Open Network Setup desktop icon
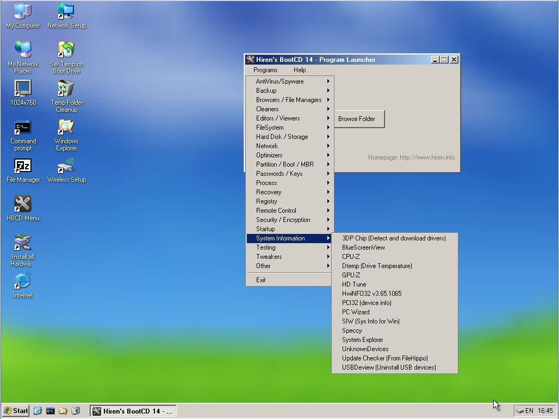The height and width of the screenshot is (419, 559). tap(66, 16)
